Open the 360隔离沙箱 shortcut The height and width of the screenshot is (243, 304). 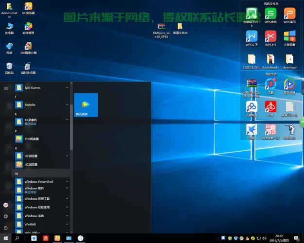(28, 48)
